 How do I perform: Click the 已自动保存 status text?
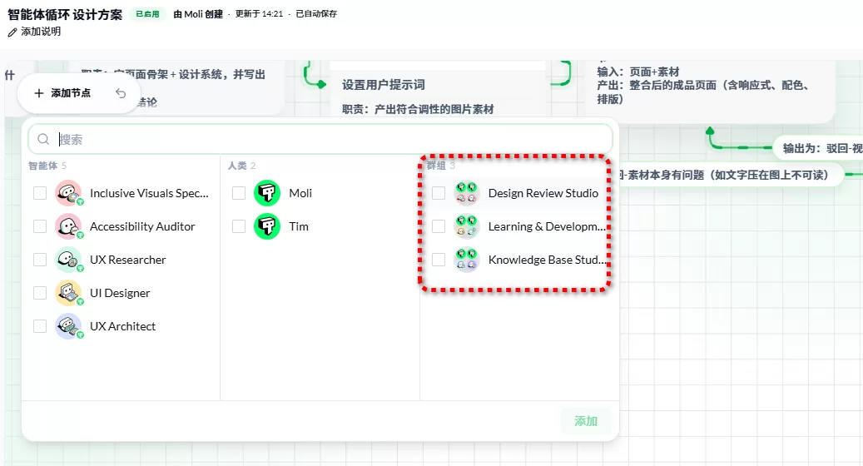pyautogui.click(x=316, y=14)
